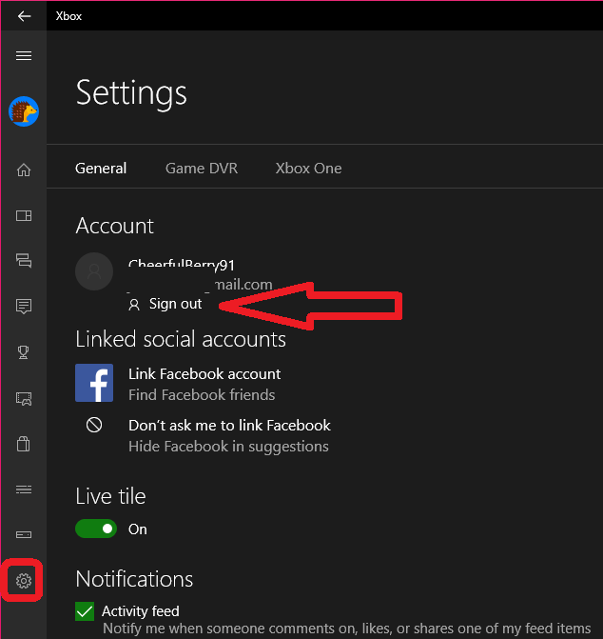Screen dimensions: 603x639
Task: Turn off the Live tile switch
Action: pos(96,529)
